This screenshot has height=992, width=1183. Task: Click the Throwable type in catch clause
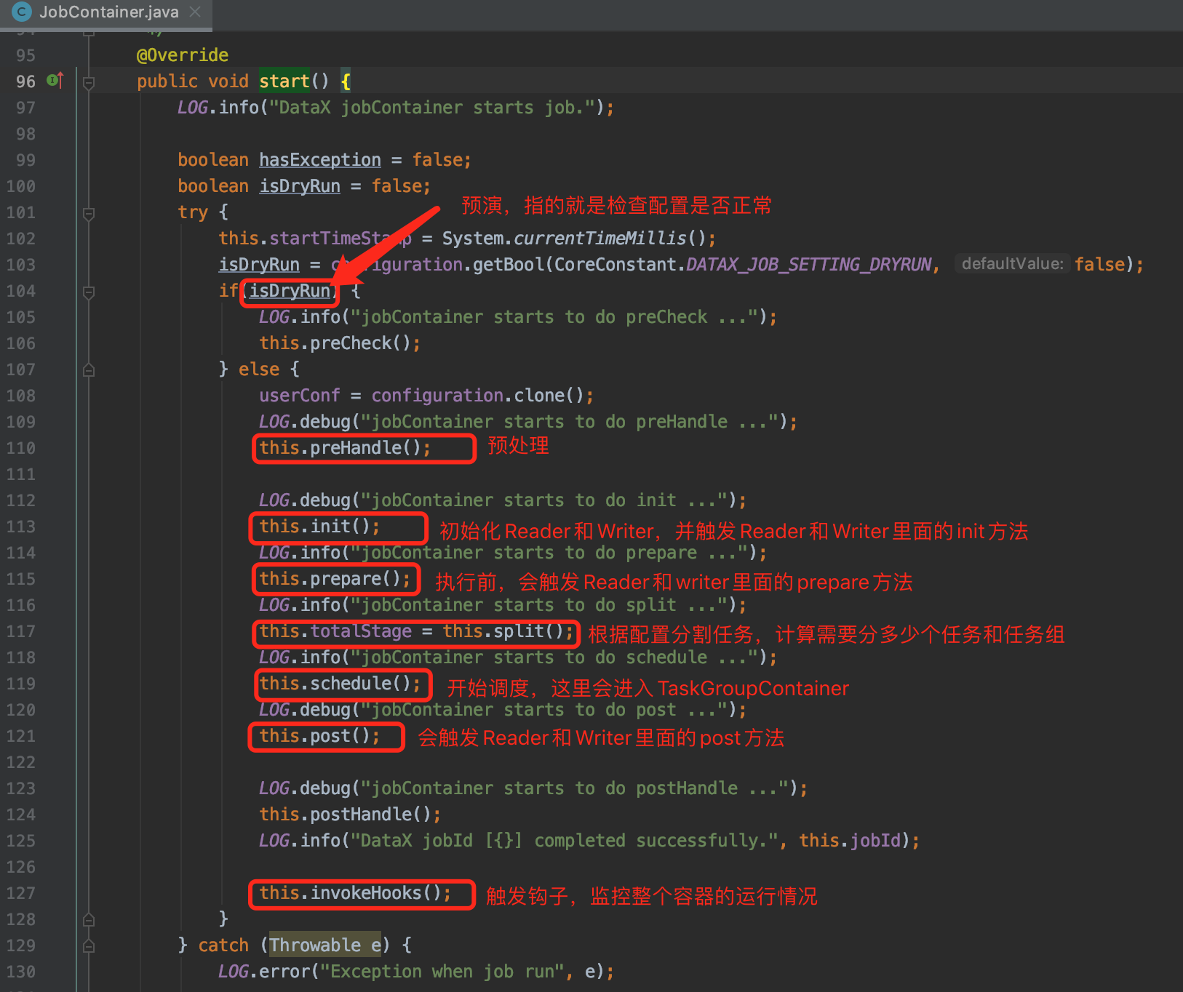click(315, 945)
